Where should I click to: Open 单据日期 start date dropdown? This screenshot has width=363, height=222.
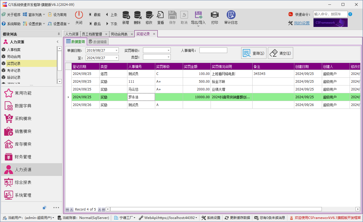[x=117, y=50]
